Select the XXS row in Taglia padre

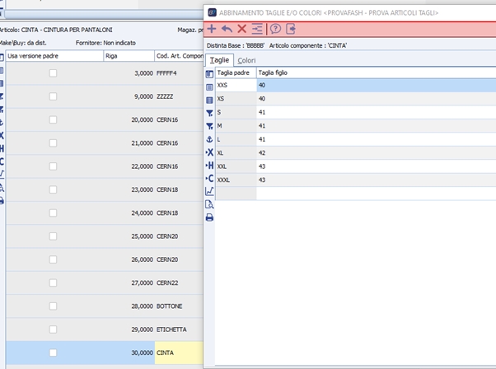(x=235, y=85)
